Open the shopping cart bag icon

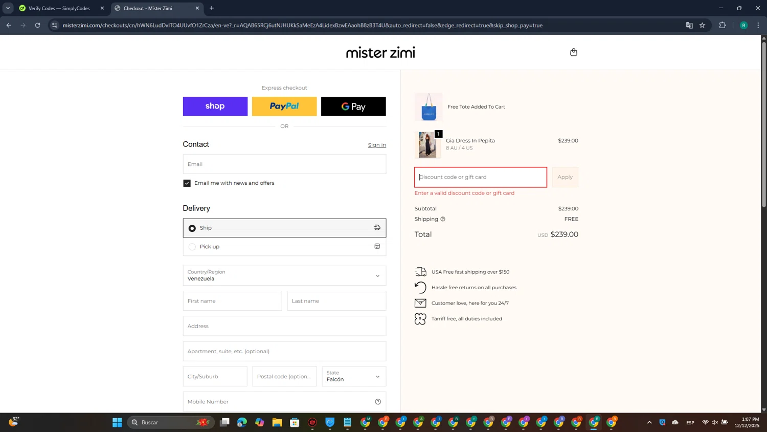point(573,52)
